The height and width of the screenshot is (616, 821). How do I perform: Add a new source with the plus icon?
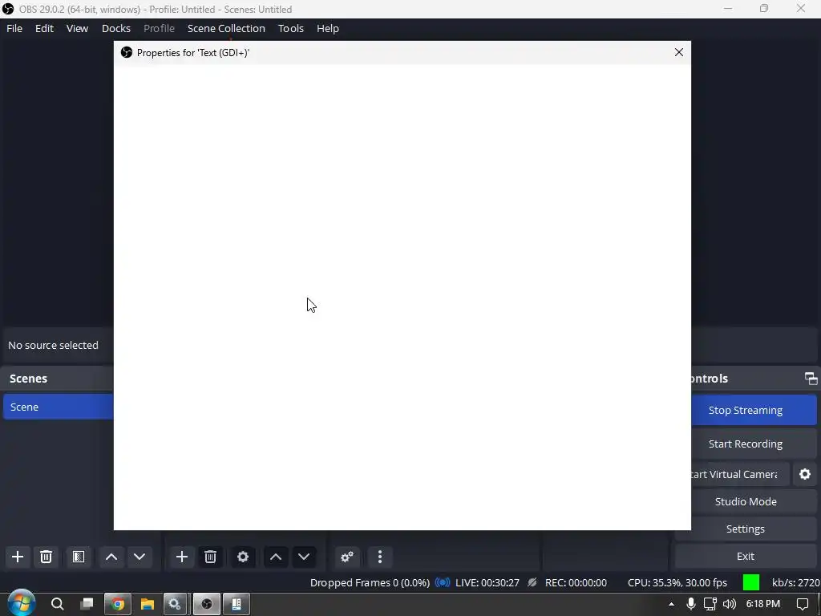click(182, 557)
